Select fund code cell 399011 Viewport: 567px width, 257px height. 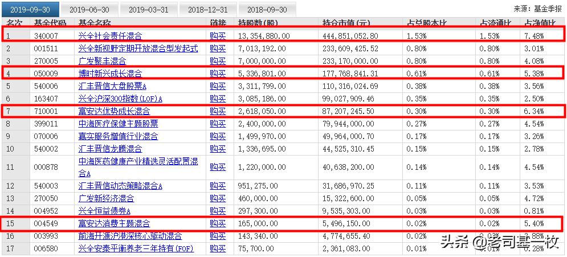pos(46,124)
